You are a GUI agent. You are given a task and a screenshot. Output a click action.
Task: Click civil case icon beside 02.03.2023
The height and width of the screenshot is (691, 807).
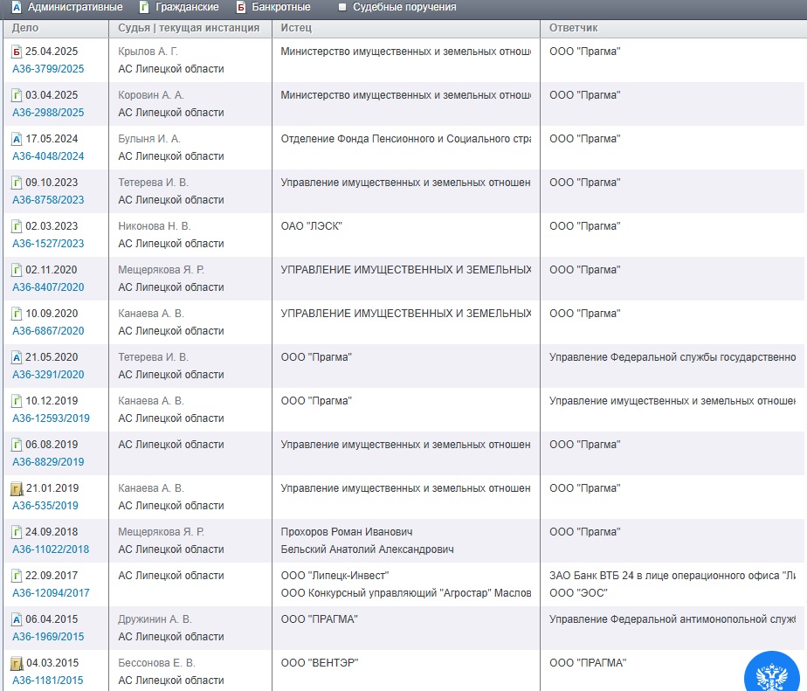pos(17,226)
